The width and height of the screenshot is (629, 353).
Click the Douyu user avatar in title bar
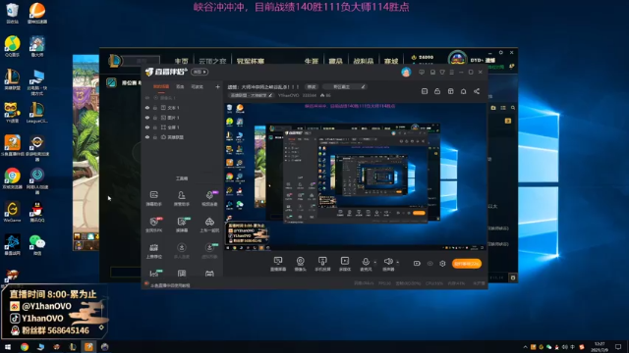(x=406, y=72)
